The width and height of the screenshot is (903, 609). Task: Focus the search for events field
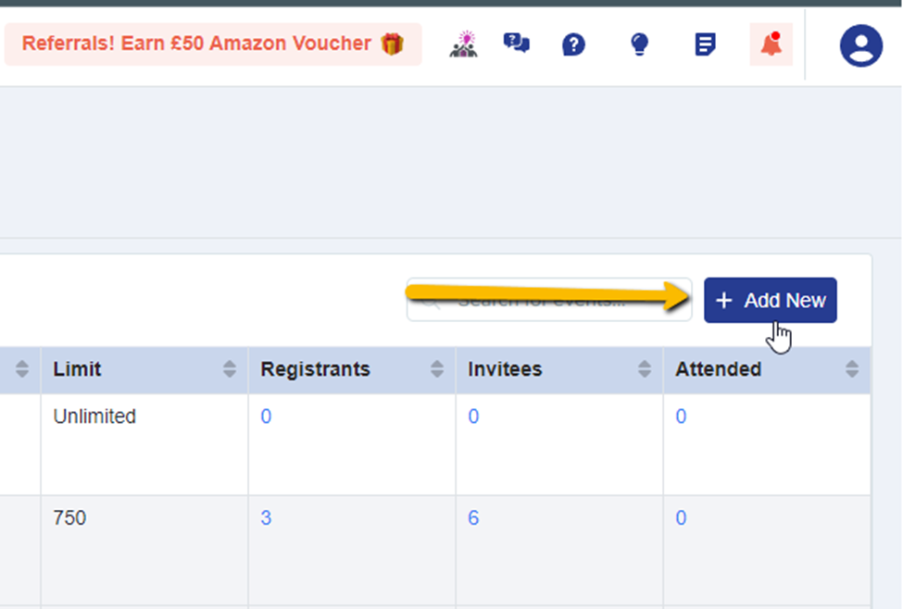(x=549, y=300)
